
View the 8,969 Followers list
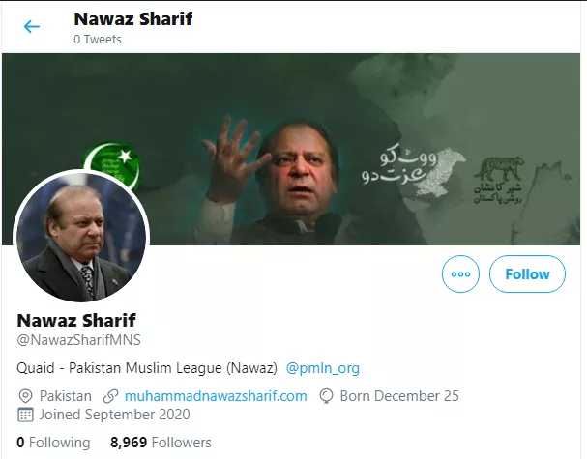point(161,443)
